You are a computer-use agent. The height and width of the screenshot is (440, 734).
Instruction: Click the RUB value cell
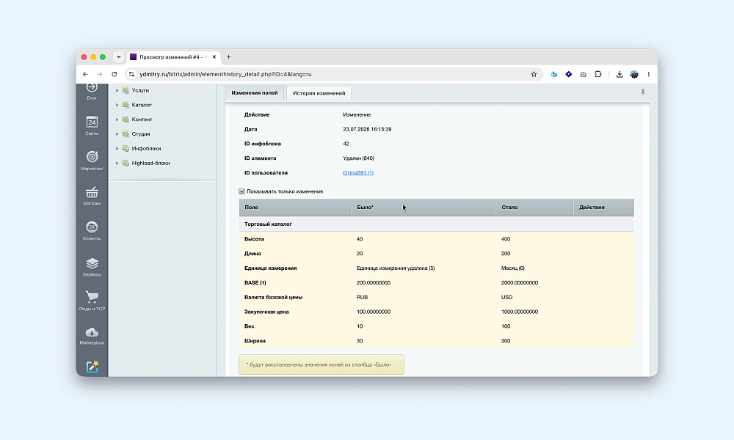[x=363, y=297]
